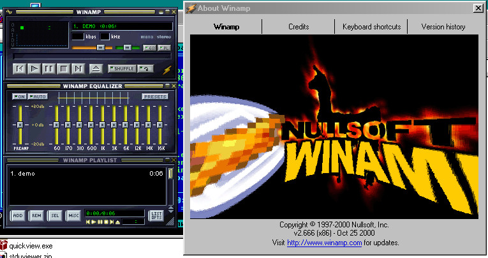Click the 1K equalizer band slider
This screenshot has width=488, height=258.
(103, 125)
